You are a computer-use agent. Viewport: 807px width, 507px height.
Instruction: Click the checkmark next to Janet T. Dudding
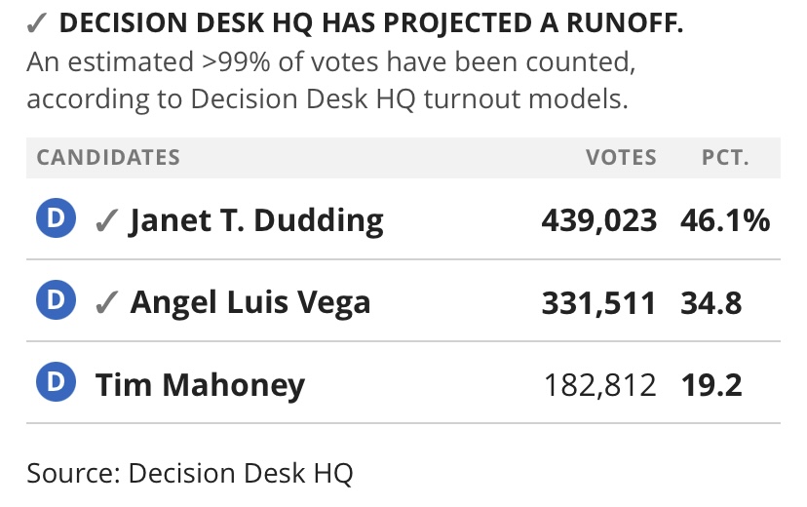[106, 220]
